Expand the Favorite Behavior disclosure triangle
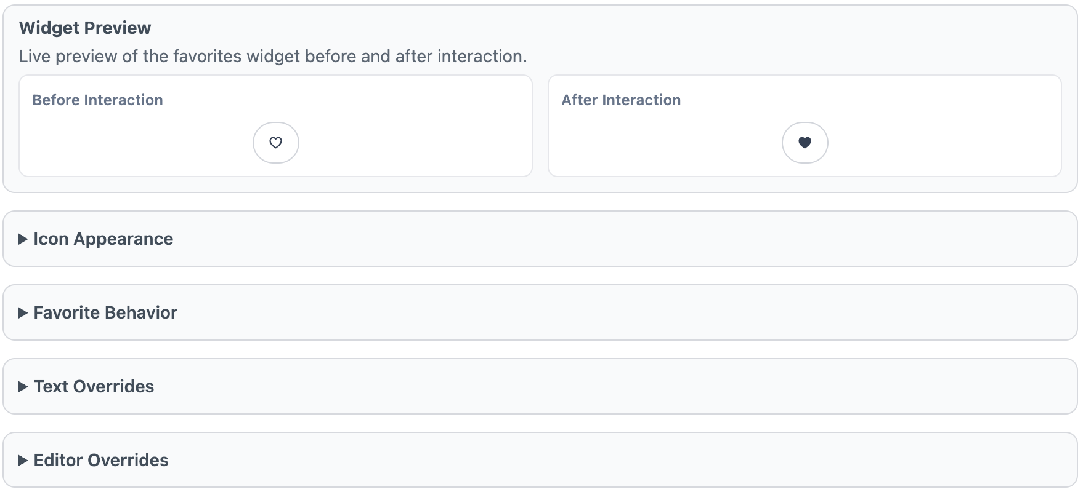Image resolution: width=1083 pixels, height=492 pixels. coord(23,313)
